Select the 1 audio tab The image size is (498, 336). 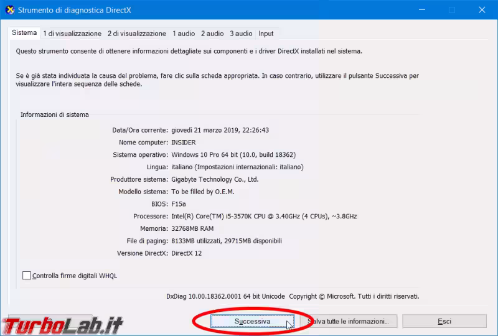184,34
